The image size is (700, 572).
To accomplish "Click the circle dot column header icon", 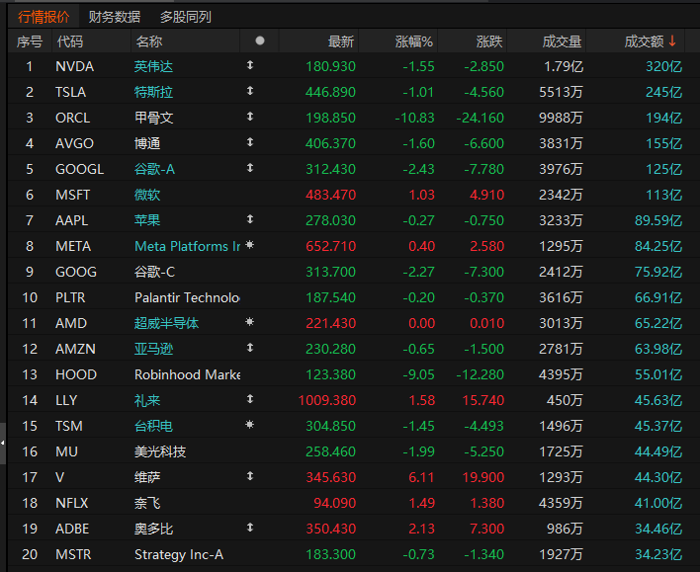I will [x=260, y=41].
